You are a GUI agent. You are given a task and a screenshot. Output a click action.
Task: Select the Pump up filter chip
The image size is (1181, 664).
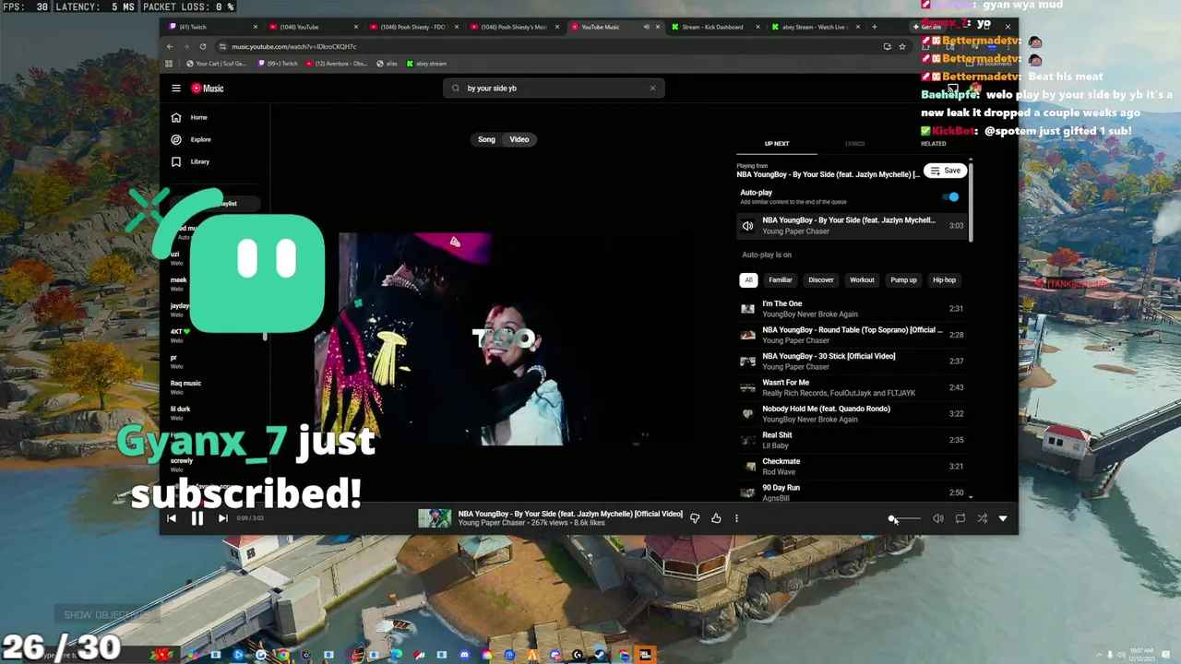(x=903, y=280)
